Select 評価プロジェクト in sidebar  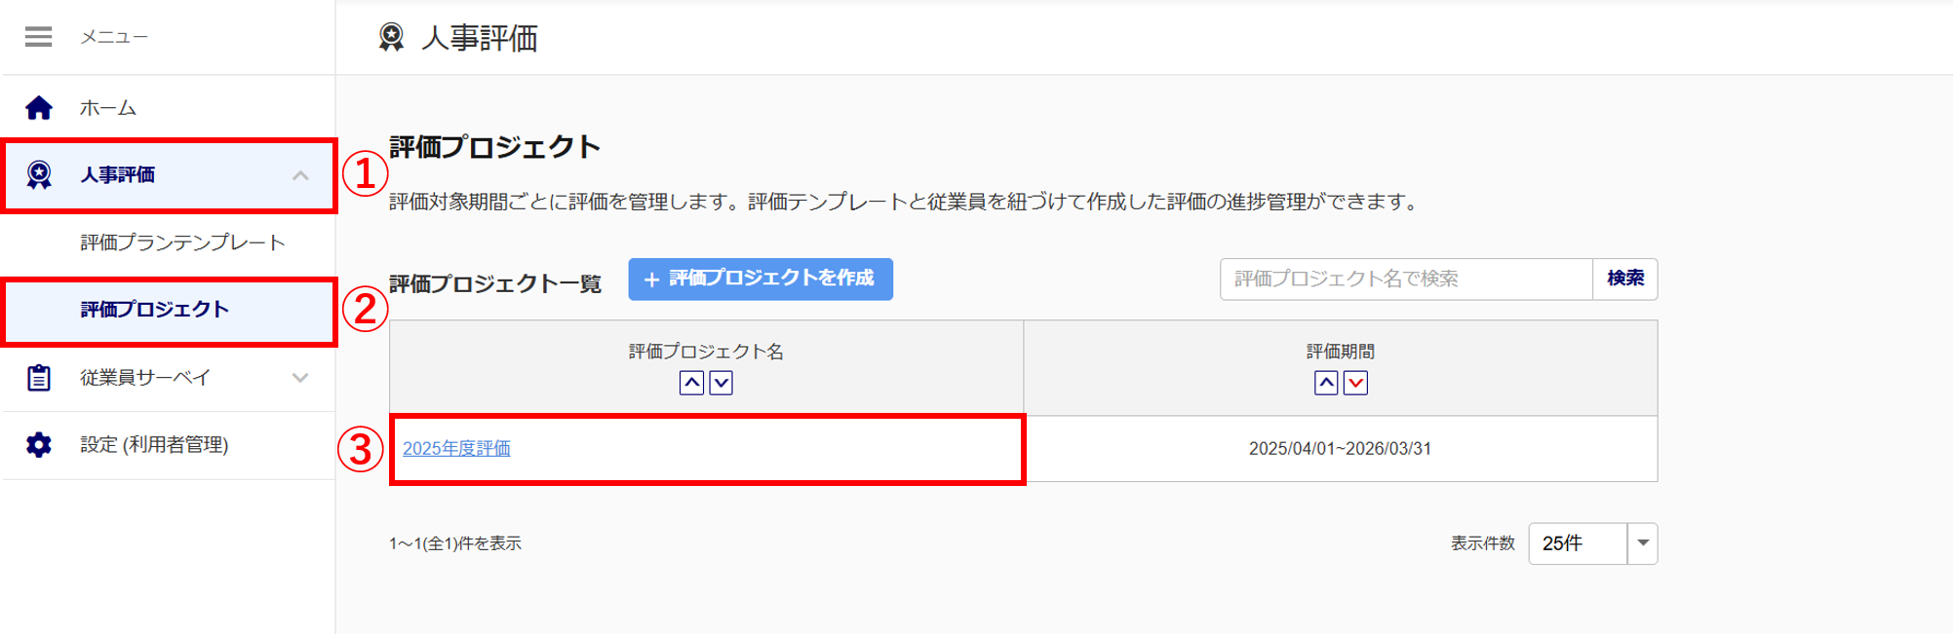pyautogui.click(x=155, y=310)
